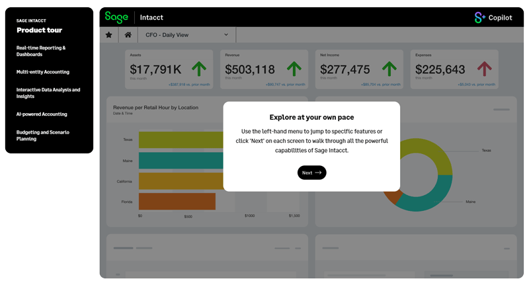Click the Explore at your own pace heading
The height and width of the screenshot is (281, 529).
[x=311, y=117]
